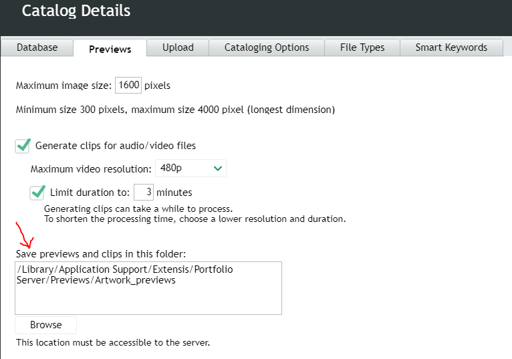The height and width of the screenshot is (359, 512).
Task: Click the 'Maximum video resolution:' label
Action: (91, 168)
